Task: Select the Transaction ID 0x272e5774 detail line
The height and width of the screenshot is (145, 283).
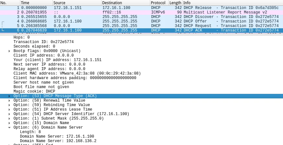Action: tap(44, 42)
